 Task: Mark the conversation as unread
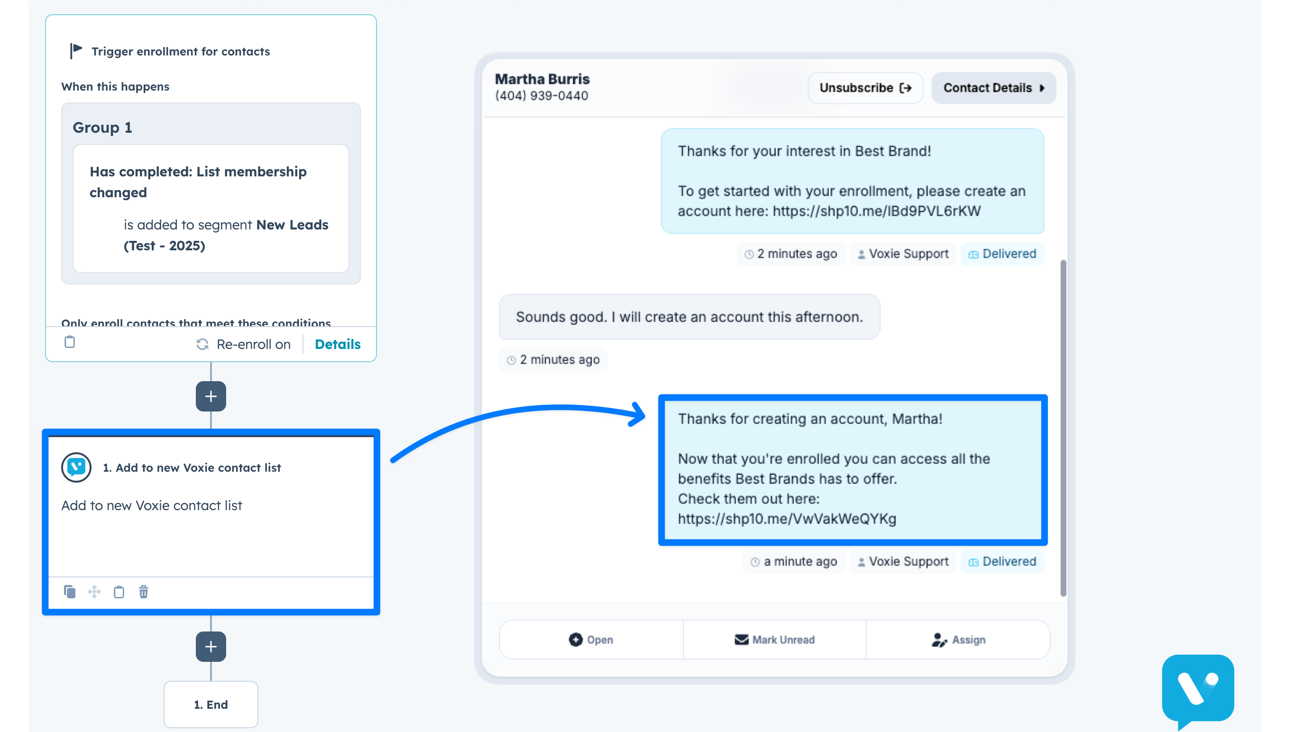pos(774,640)
